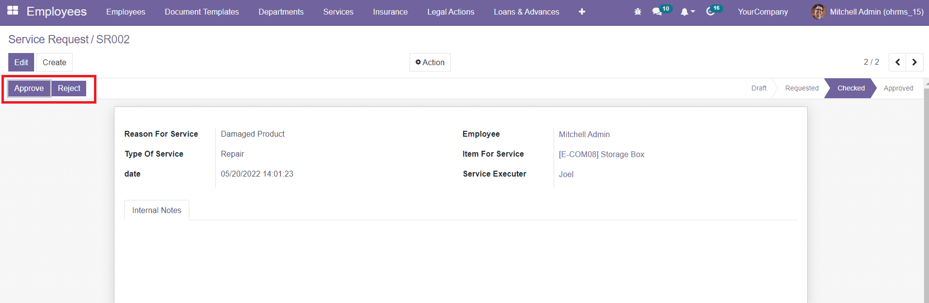Open the [E-COM08] Storage Box item link
This screenshot has width=929, height=303.
click(601, 154)
